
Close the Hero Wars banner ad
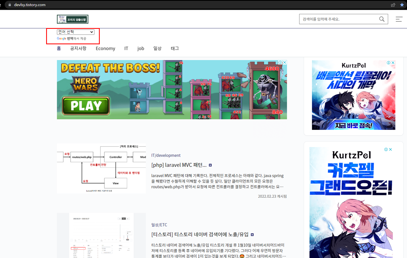285,62
